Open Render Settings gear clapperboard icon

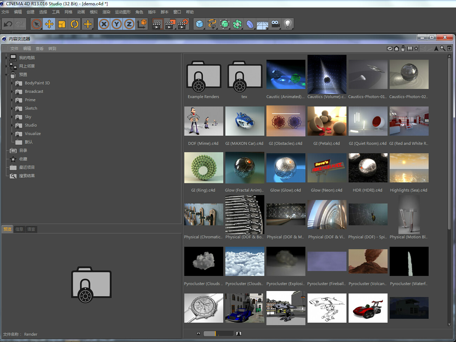(x=183, y=24)
